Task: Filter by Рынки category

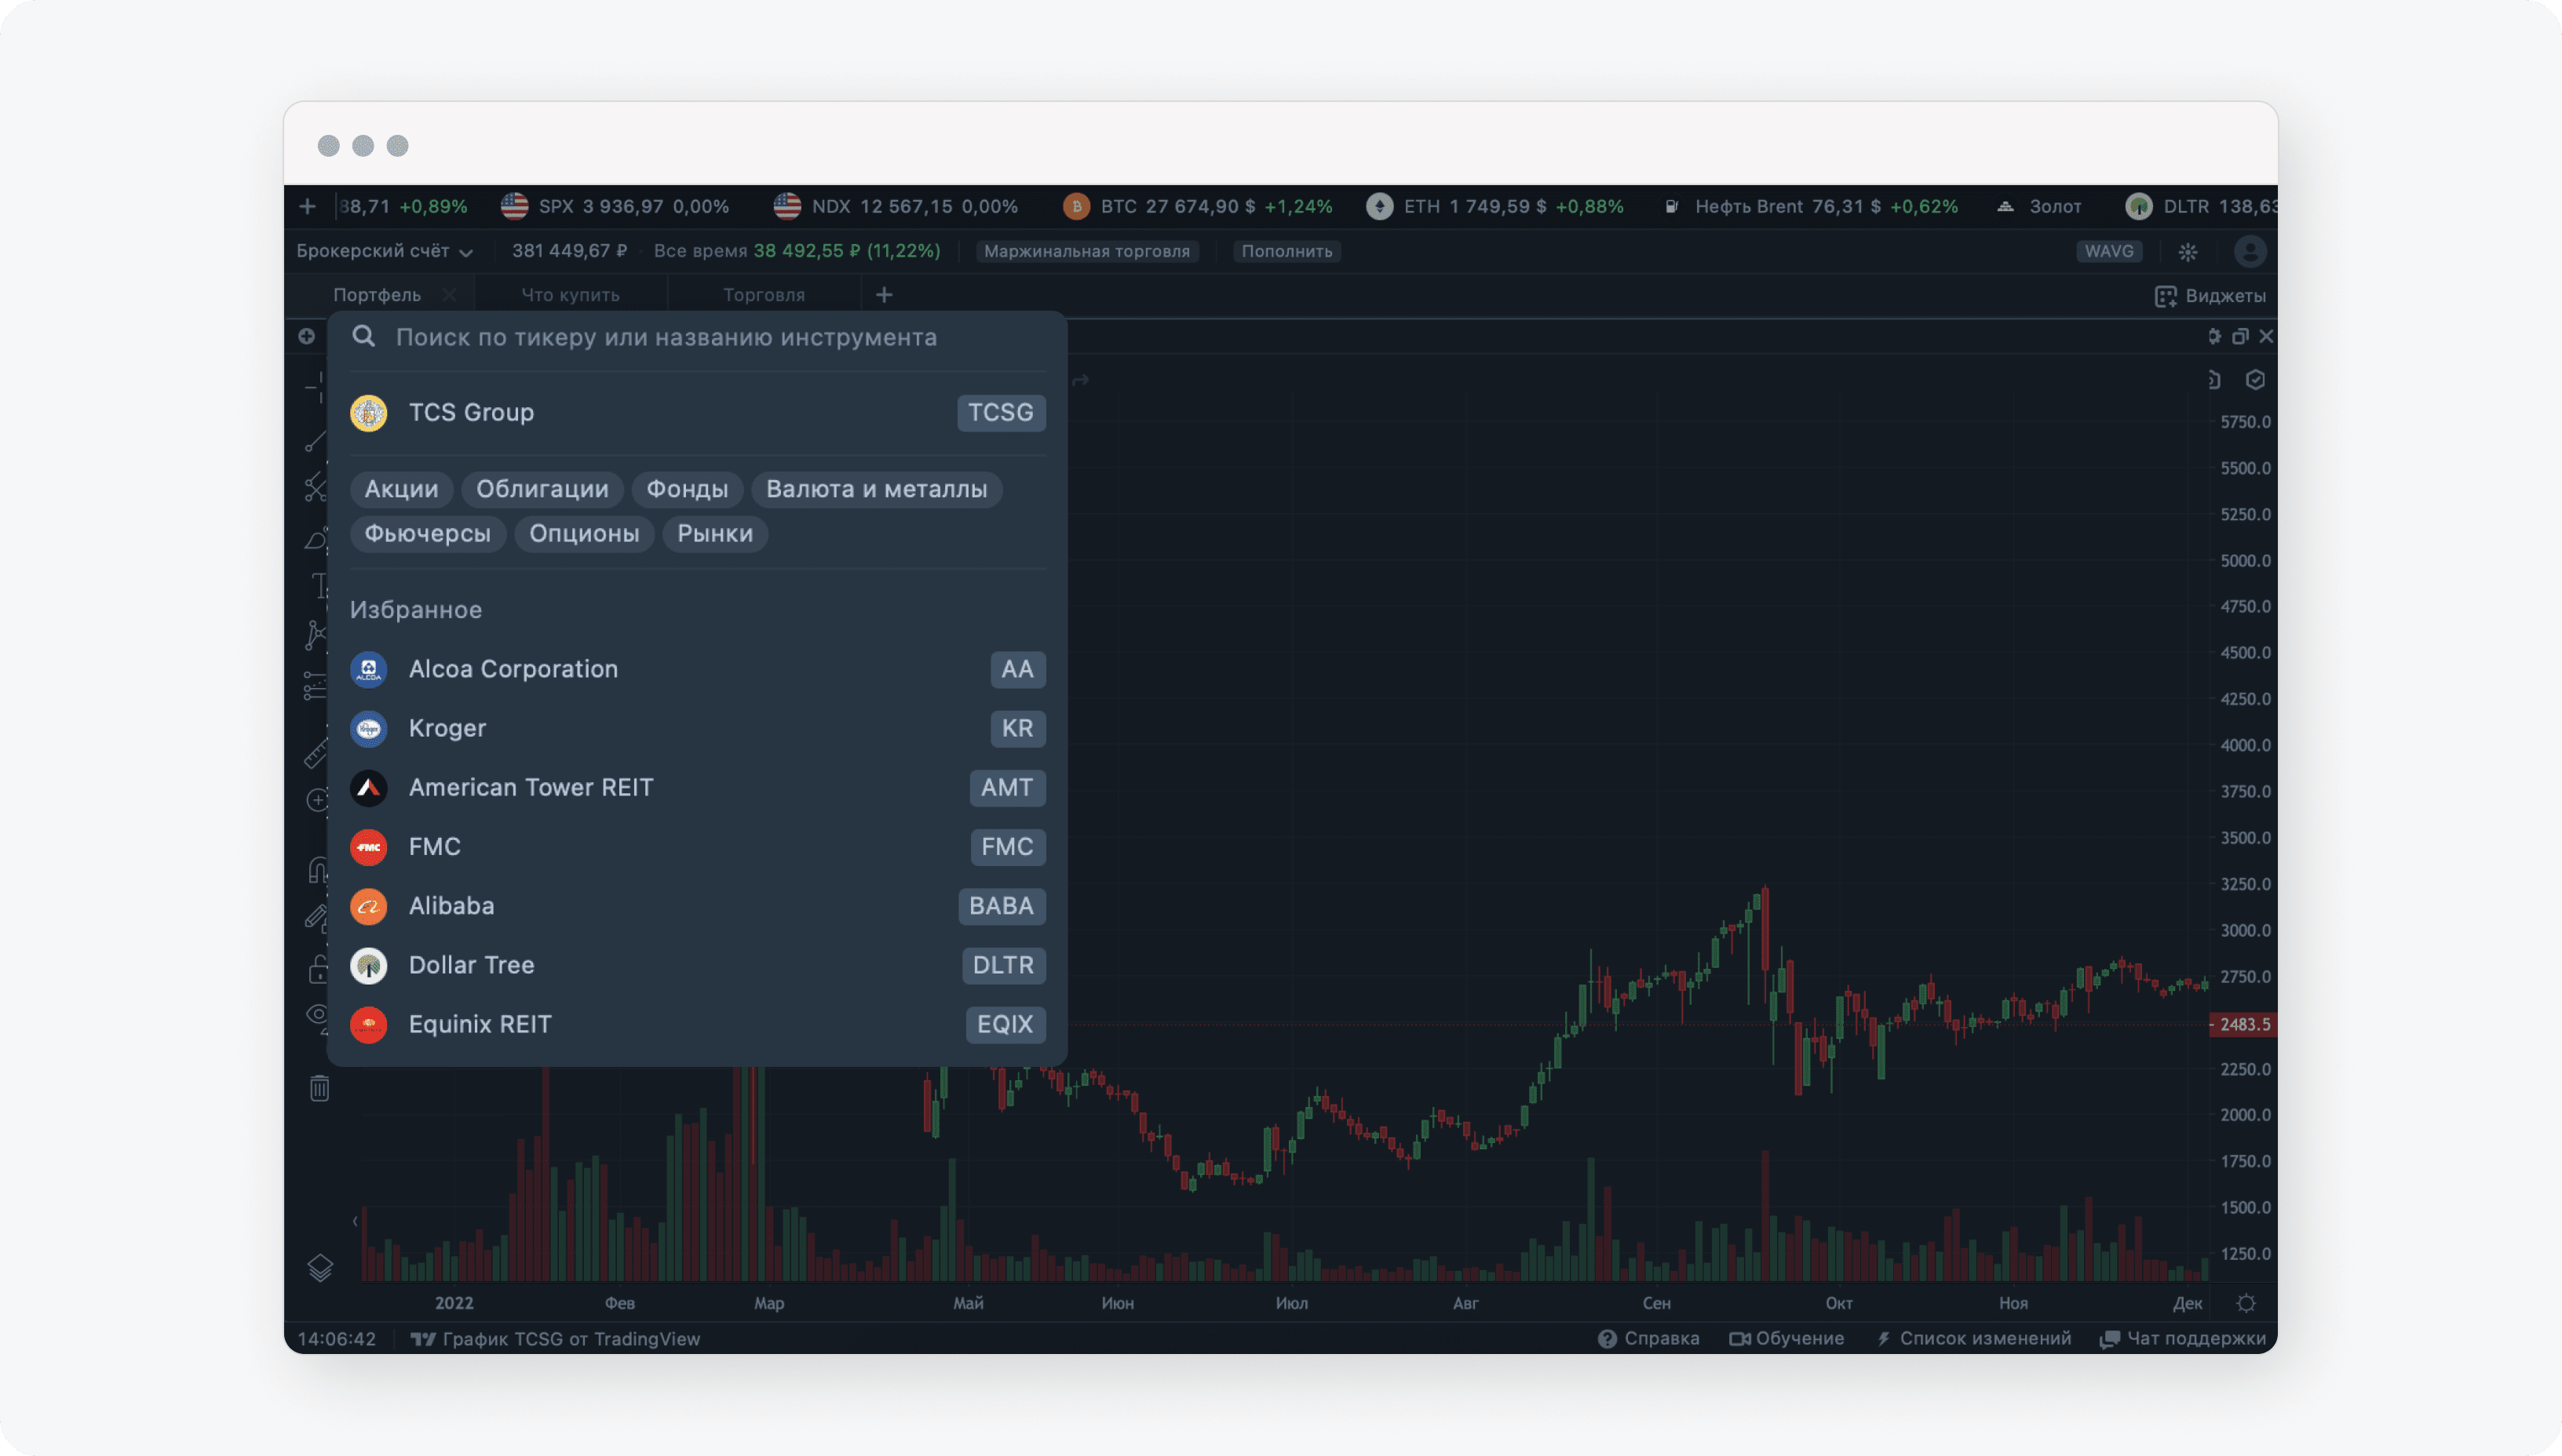Action: click(715, 534)
